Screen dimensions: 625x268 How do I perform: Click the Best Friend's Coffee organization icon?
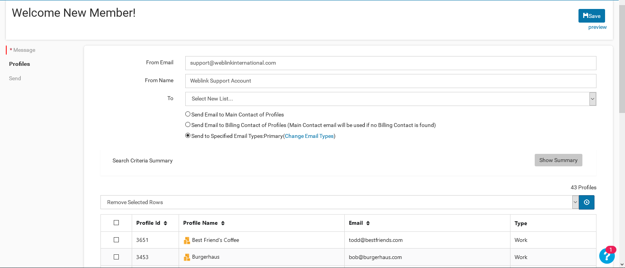click(x=187, y=240)
